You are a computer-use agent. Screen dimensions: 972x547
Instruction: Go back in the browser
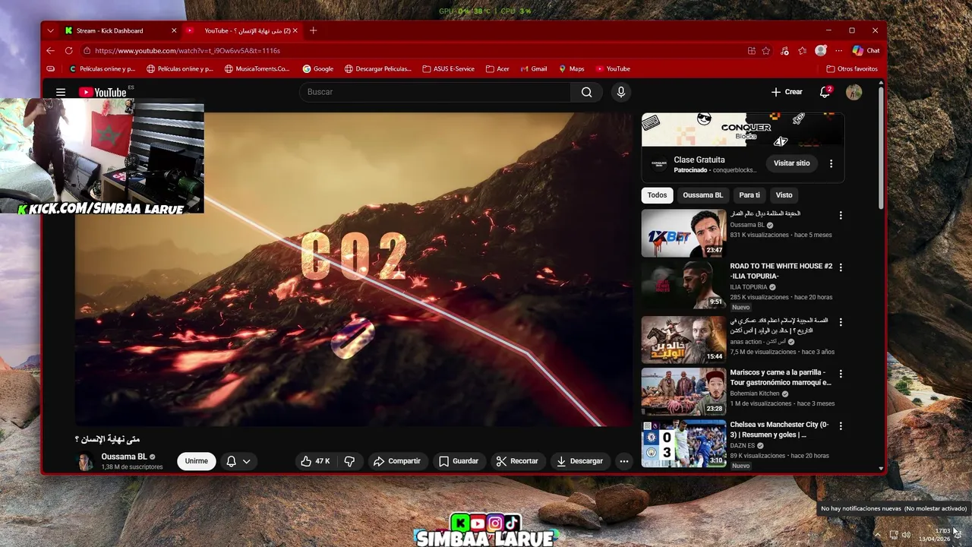50,51
